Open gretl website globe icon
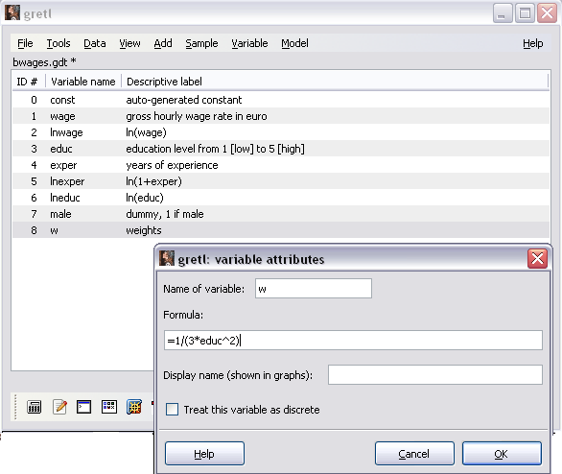The width and height of the screenshot is (562, 474). click(x=134, y=407)
